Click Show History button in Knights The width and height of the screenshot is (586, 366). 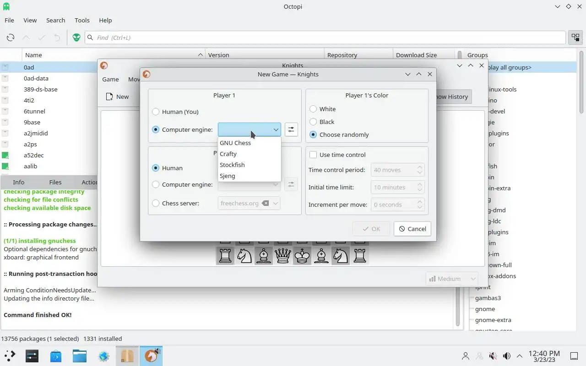click(451, 97)
